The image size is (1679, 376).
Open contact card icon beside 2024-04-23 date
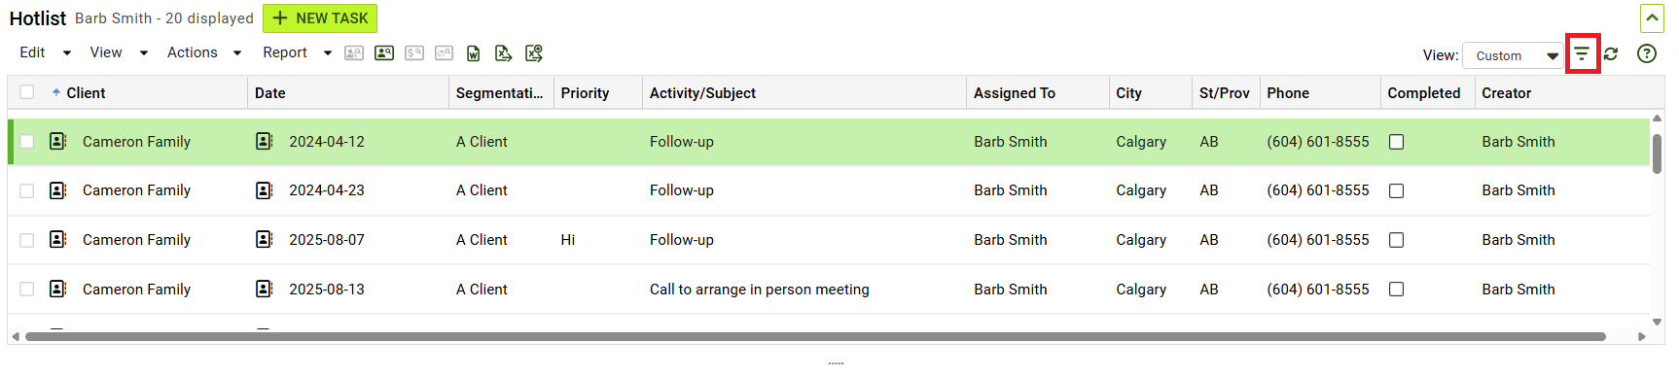pyautogui.click(x=264, y=190)
